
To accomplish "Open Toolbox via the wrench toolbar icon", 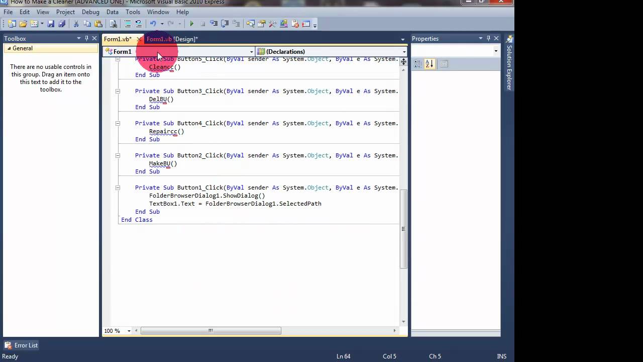I will 272,24.
